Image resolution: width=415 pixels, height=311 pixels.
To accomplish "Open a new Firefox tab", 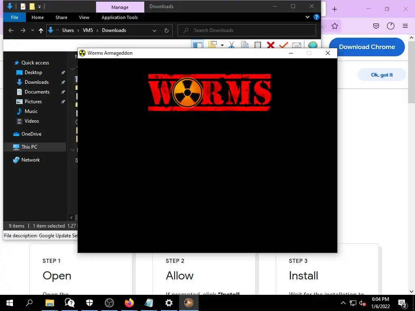I will (x=334, y=9).
